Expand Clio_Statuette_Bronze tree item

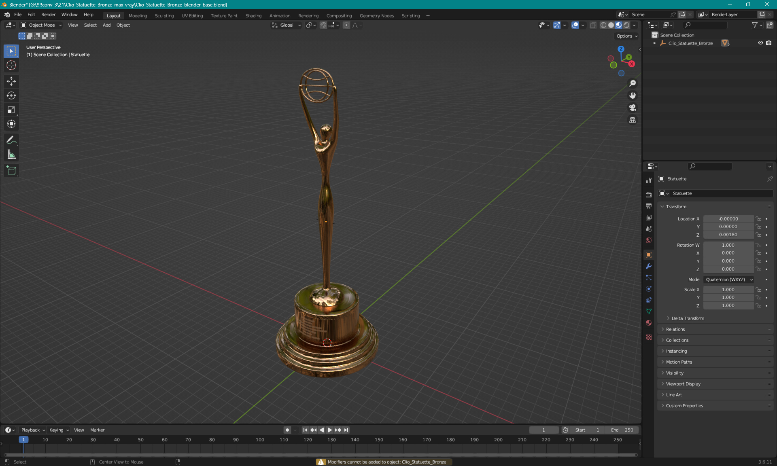(x=654, y=43)
